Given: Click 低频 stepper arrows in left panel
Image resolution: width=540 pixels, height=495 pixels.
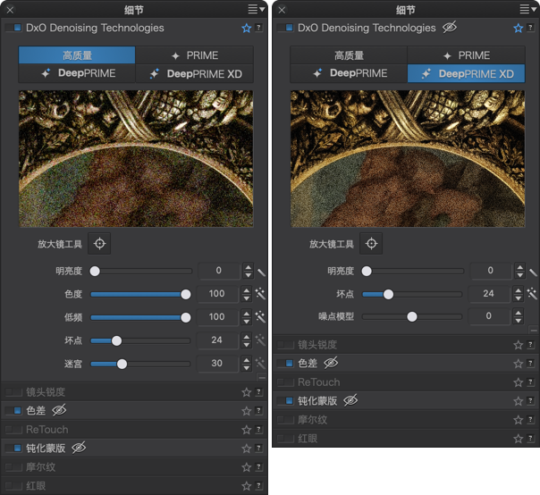Looking at the screenshot, I should (246, 317).
